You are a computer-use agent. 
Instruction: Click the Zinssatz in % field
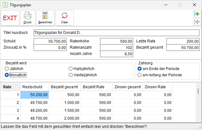pos(50,48)
